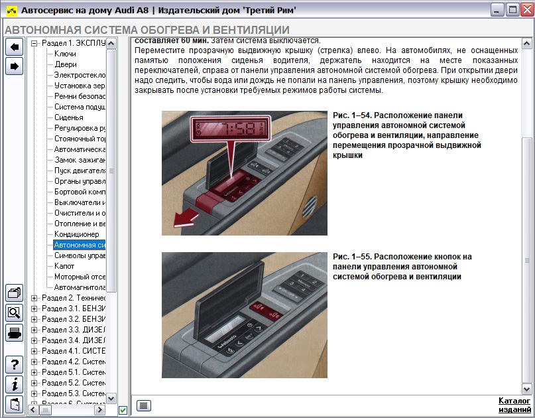Open the Автомагнитола topic
The width and height of the screenshot is (535, 418).
pyautogui.click(x=80, y=287)
